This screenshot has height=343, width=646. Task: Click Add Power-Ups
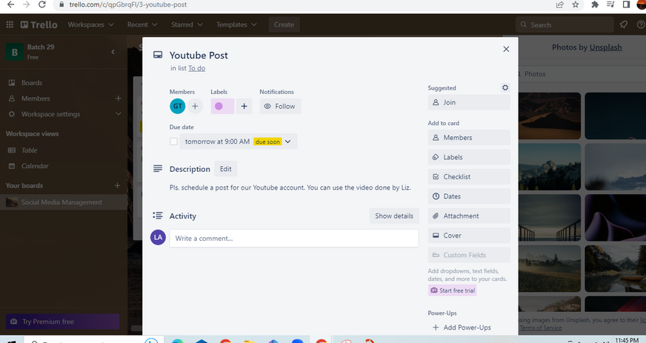pyautogui.click(x=462, y=327)
